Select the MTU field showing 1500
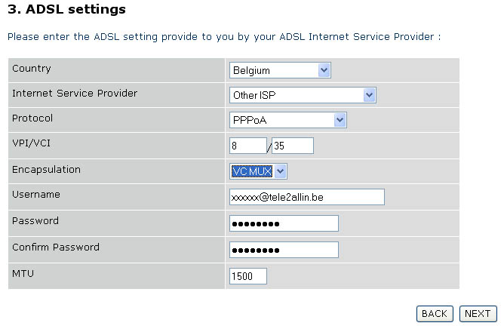 (248, 277)
